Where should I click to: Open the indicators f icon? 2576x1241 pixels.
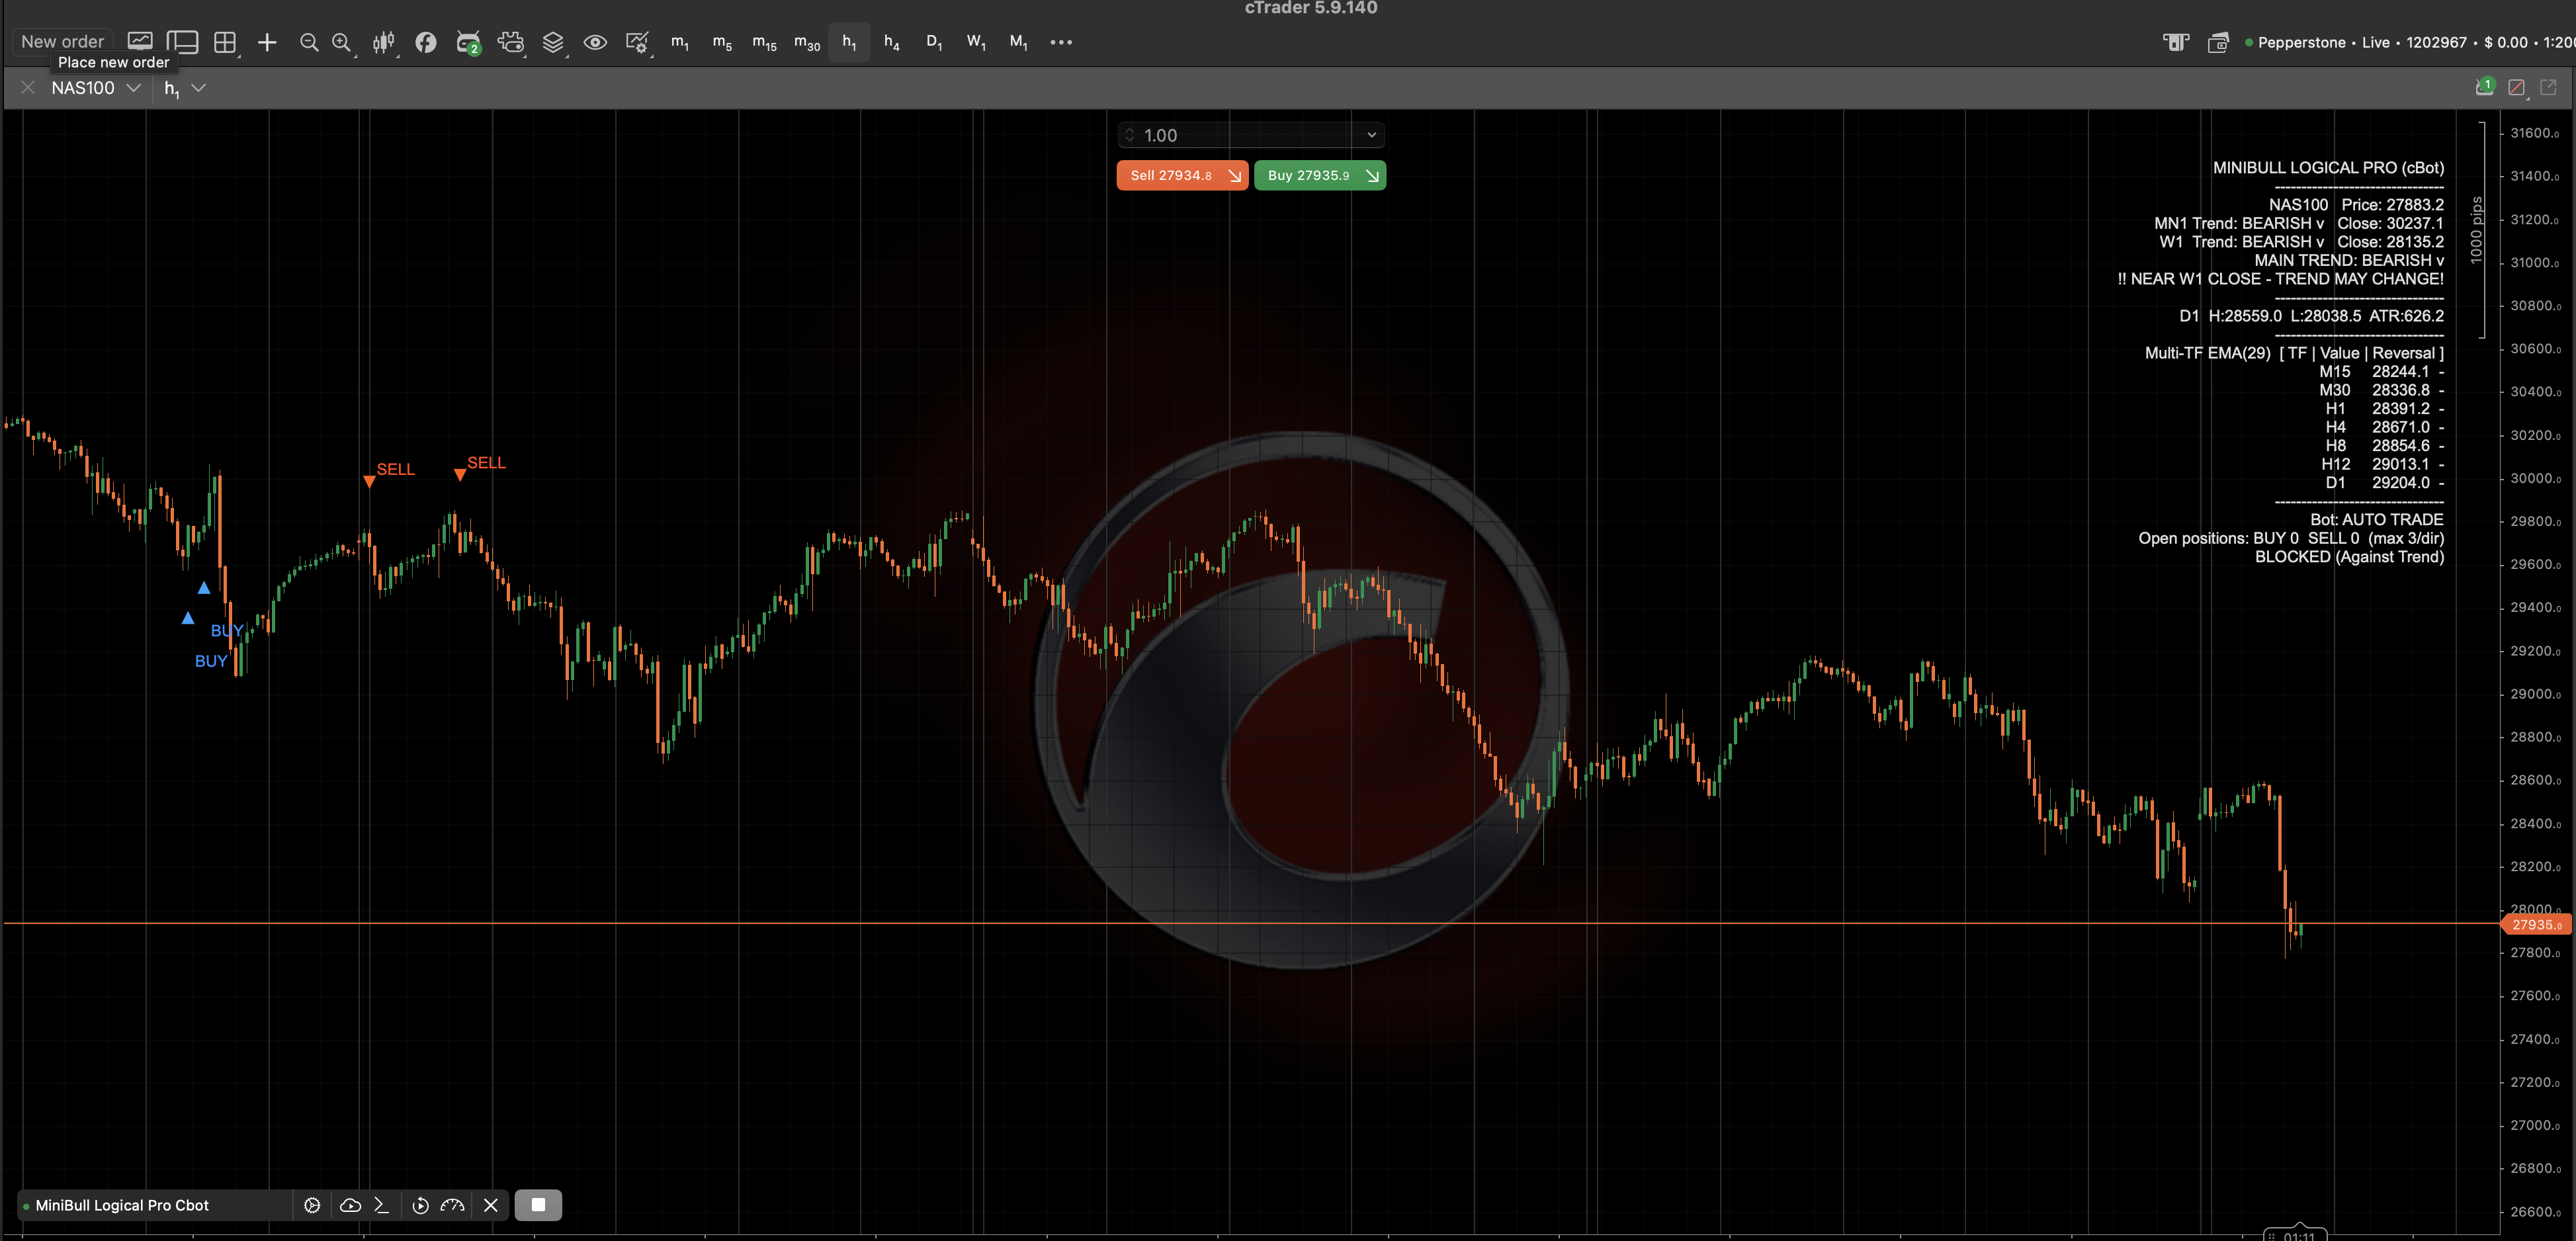pyautogui.click(x=426, y=42)
